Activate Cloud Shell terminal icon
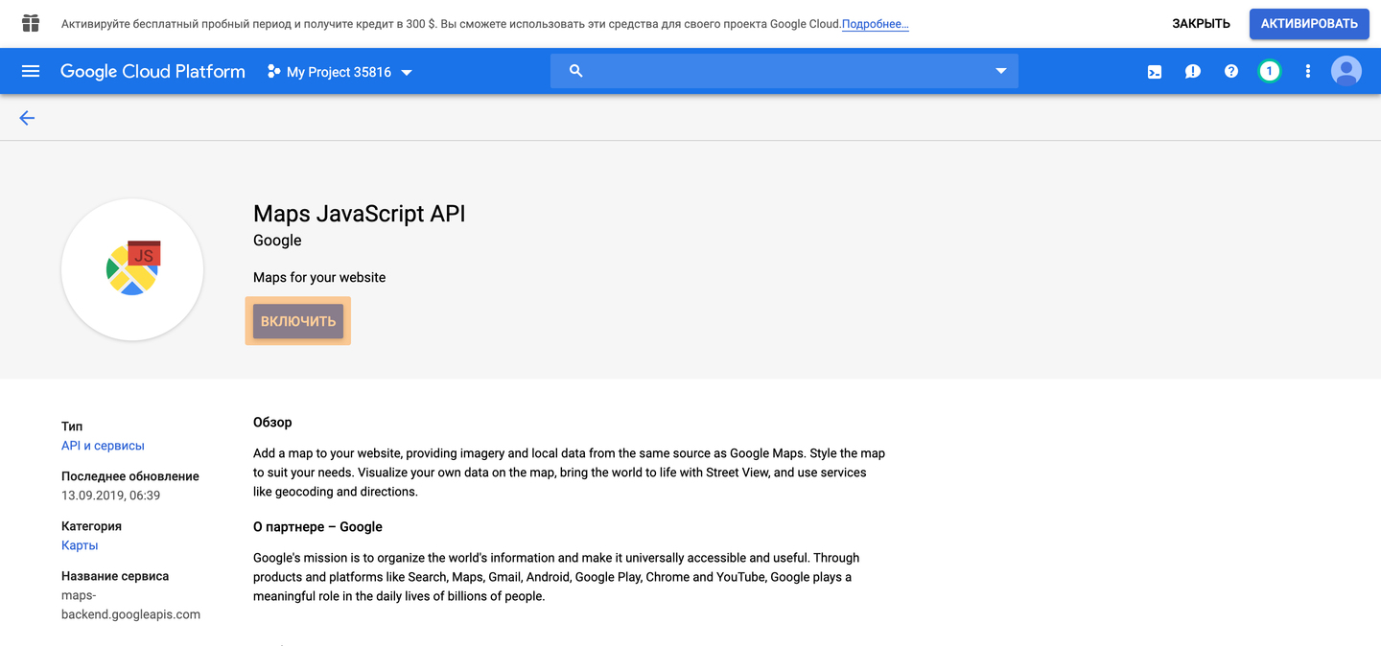This screenshot has height=646, width=1381. [x=1155, y=72]
